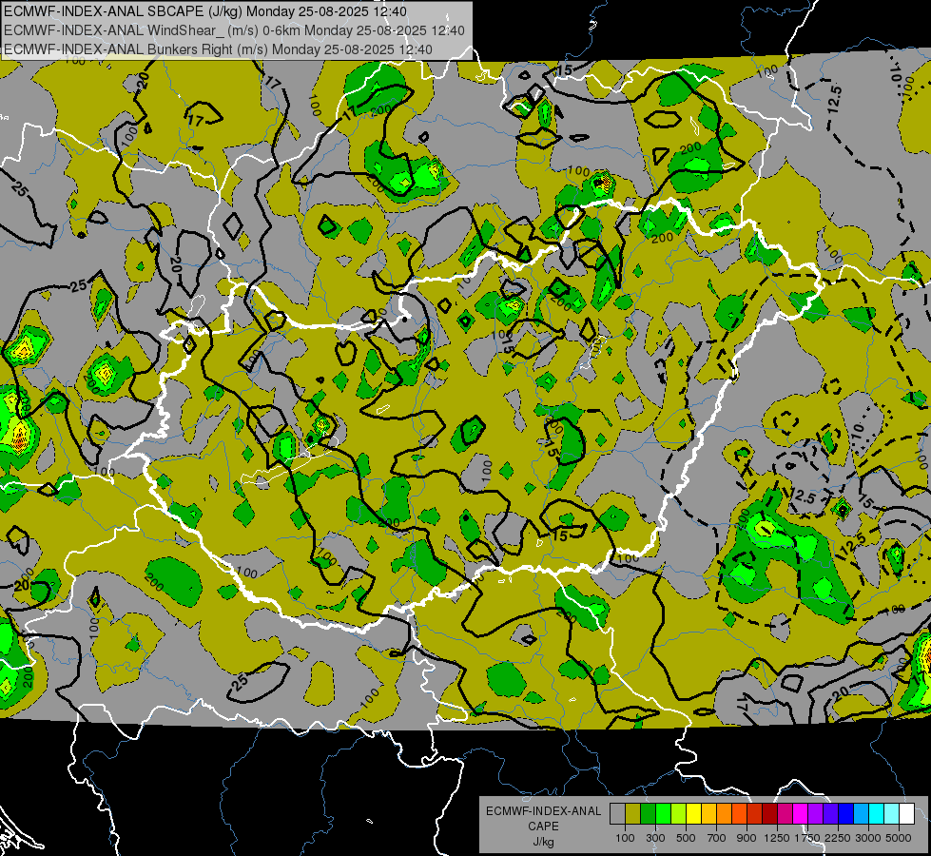Click the legend value 1250

tap(777, 838)
